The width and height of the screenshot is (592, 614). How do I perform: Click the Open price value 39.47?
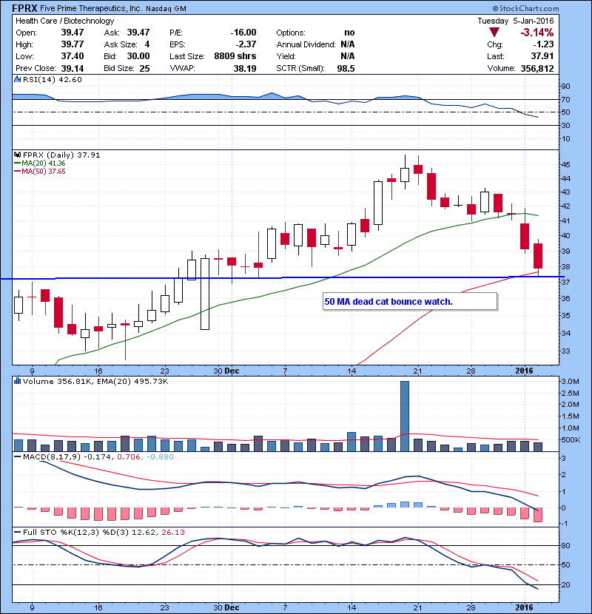pos(73,33)
